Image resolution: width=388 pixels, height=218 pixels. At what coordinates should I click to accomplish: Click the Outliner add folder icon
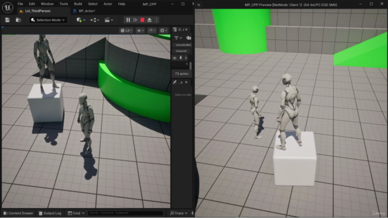pos(189,38)
